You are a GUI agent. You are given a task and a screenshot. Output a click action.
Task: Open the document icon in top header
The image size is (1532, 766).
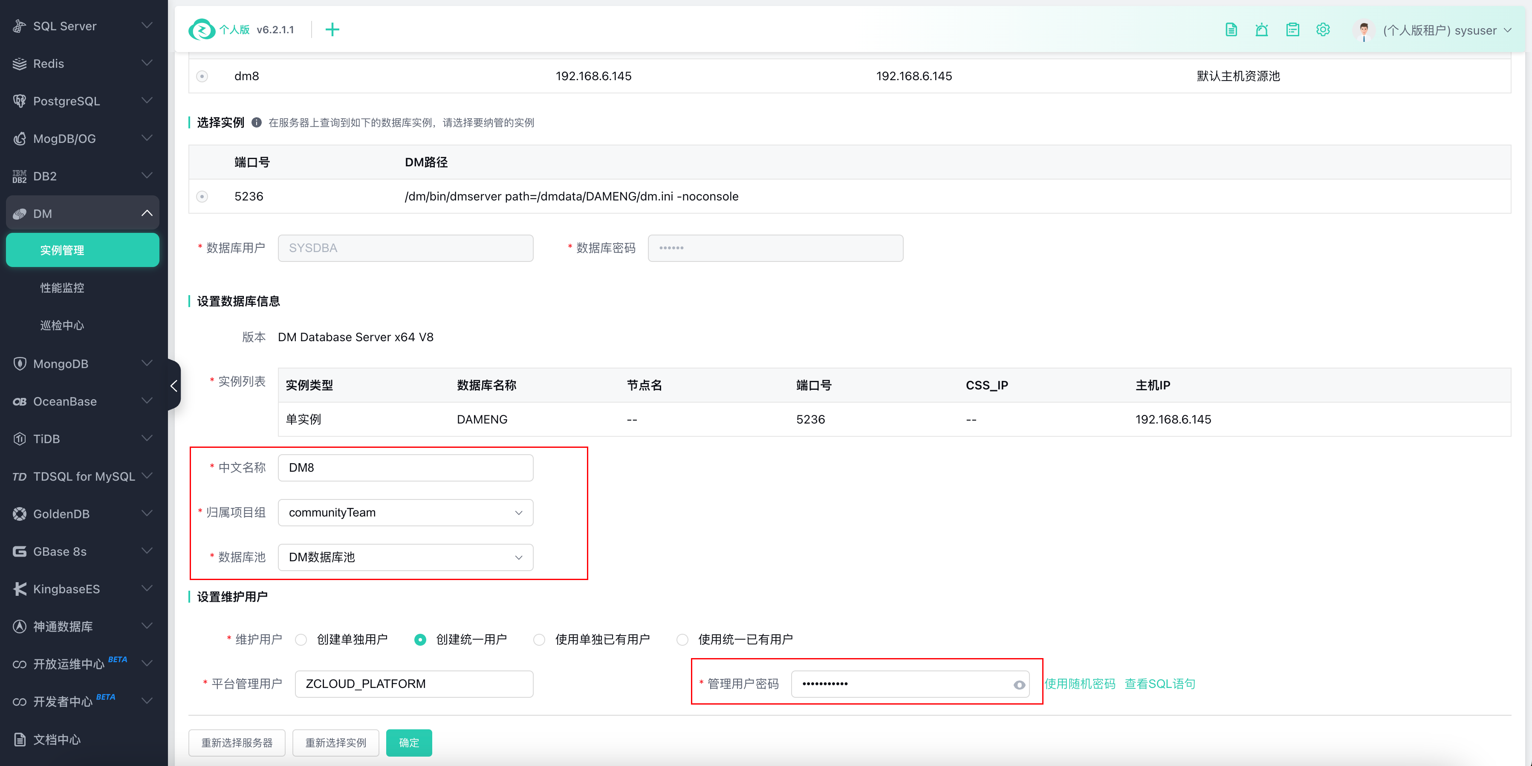(x=1231, y=30)
